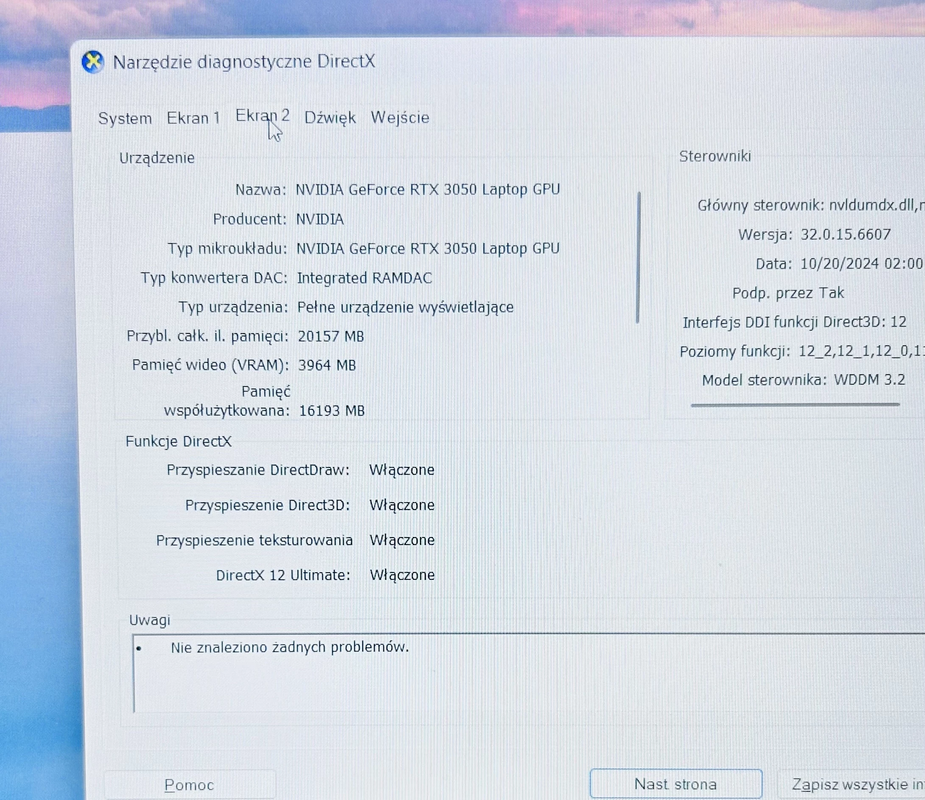Click the 'Funkcje DirectX' group label
The image size is (925, 800).
point(179,442)
